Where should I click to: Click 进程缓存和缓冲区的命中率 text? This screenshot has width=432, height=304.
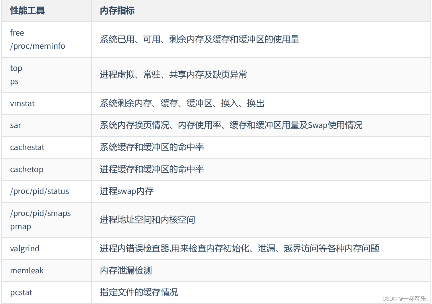tap(152, 169)
